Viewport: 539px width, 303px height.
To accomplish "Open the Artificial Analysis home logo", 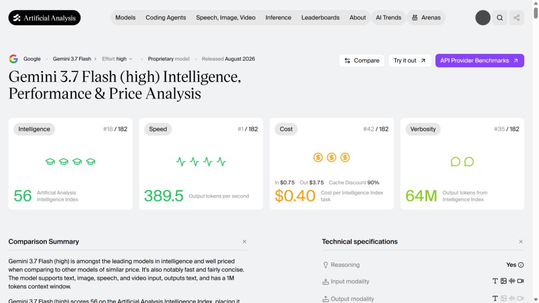I will click(44, 18).
